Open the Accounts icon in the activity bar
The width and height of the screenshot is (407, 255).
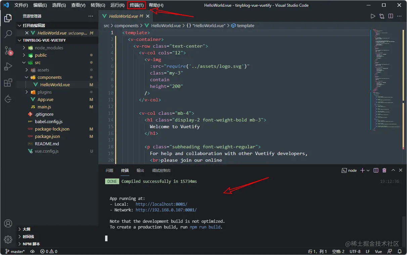(x=8, y=223)
